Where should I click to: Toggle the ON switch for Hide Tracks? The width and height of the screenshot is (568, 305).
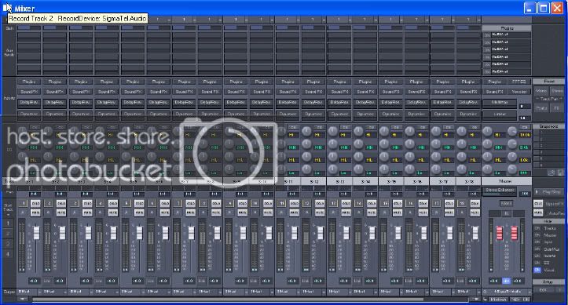pos(537,228)
